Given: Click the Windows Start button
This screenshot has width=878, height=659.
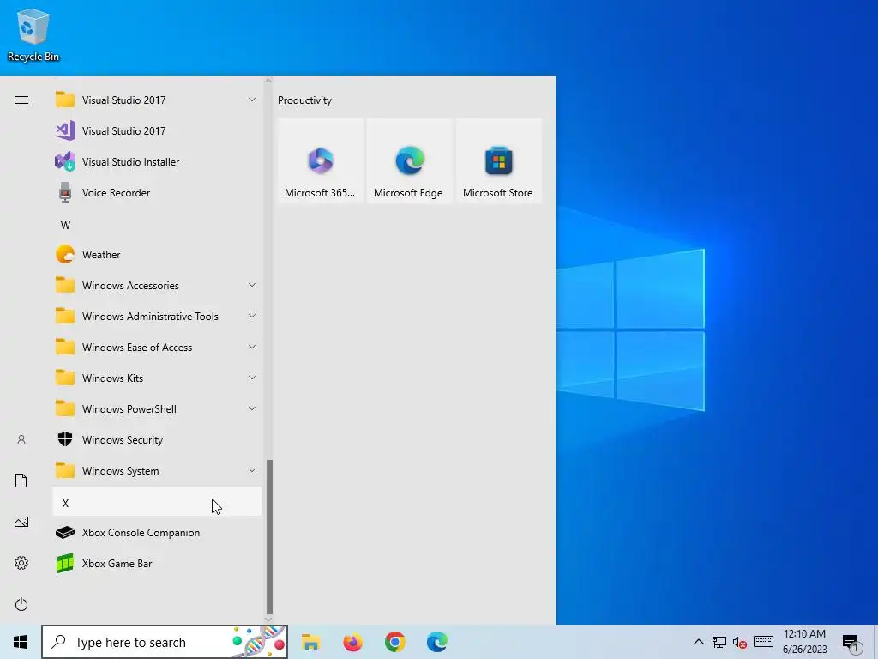Looking at the screenshot, I should point(21,642).
